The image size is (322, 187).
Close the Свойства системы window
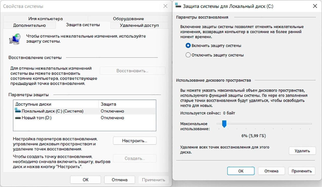click(165, 6)
